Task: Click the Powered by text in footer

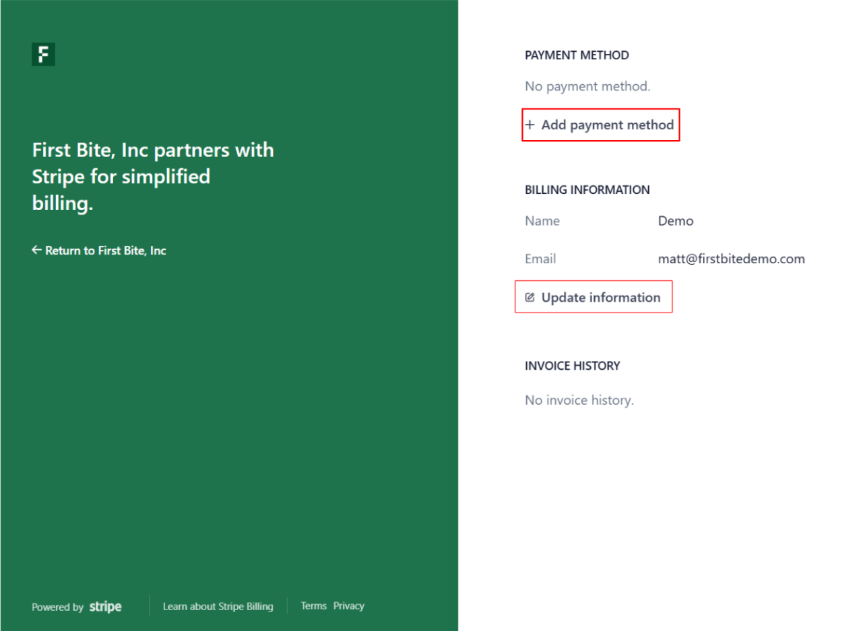Action: coord(58,607)
